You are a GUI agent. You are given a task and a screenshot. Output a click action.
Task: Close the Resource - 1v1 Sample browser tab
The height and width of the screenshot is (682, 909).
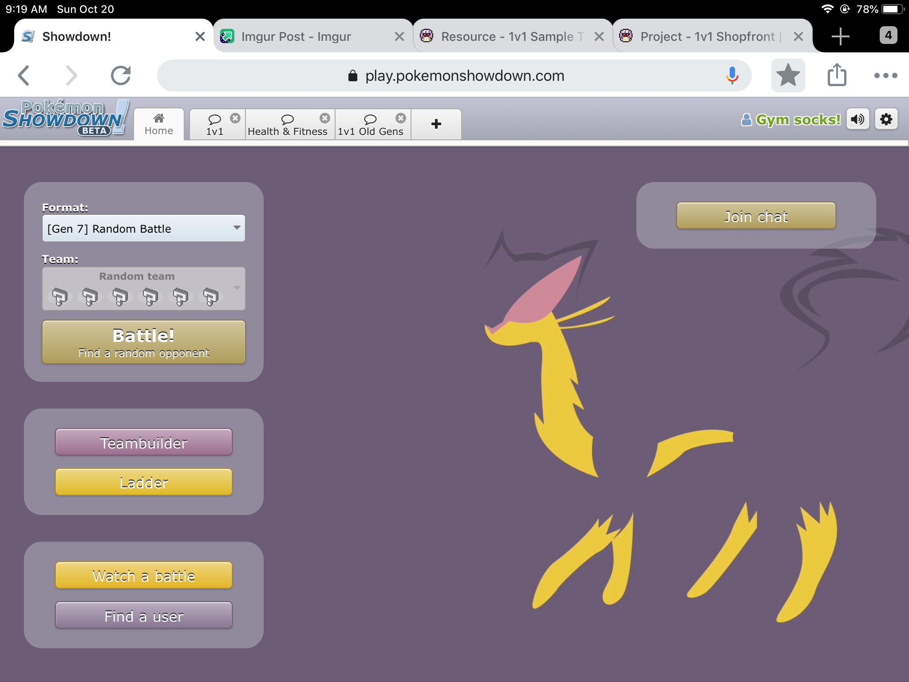[599, 36]
